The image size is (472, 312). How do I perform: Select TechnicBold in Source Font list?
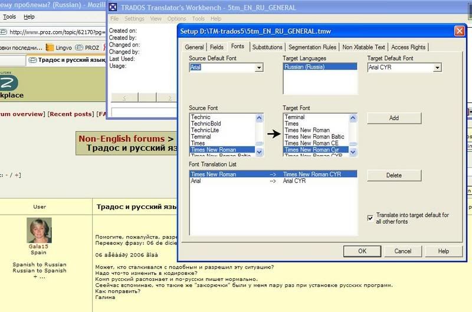point(222,124)
